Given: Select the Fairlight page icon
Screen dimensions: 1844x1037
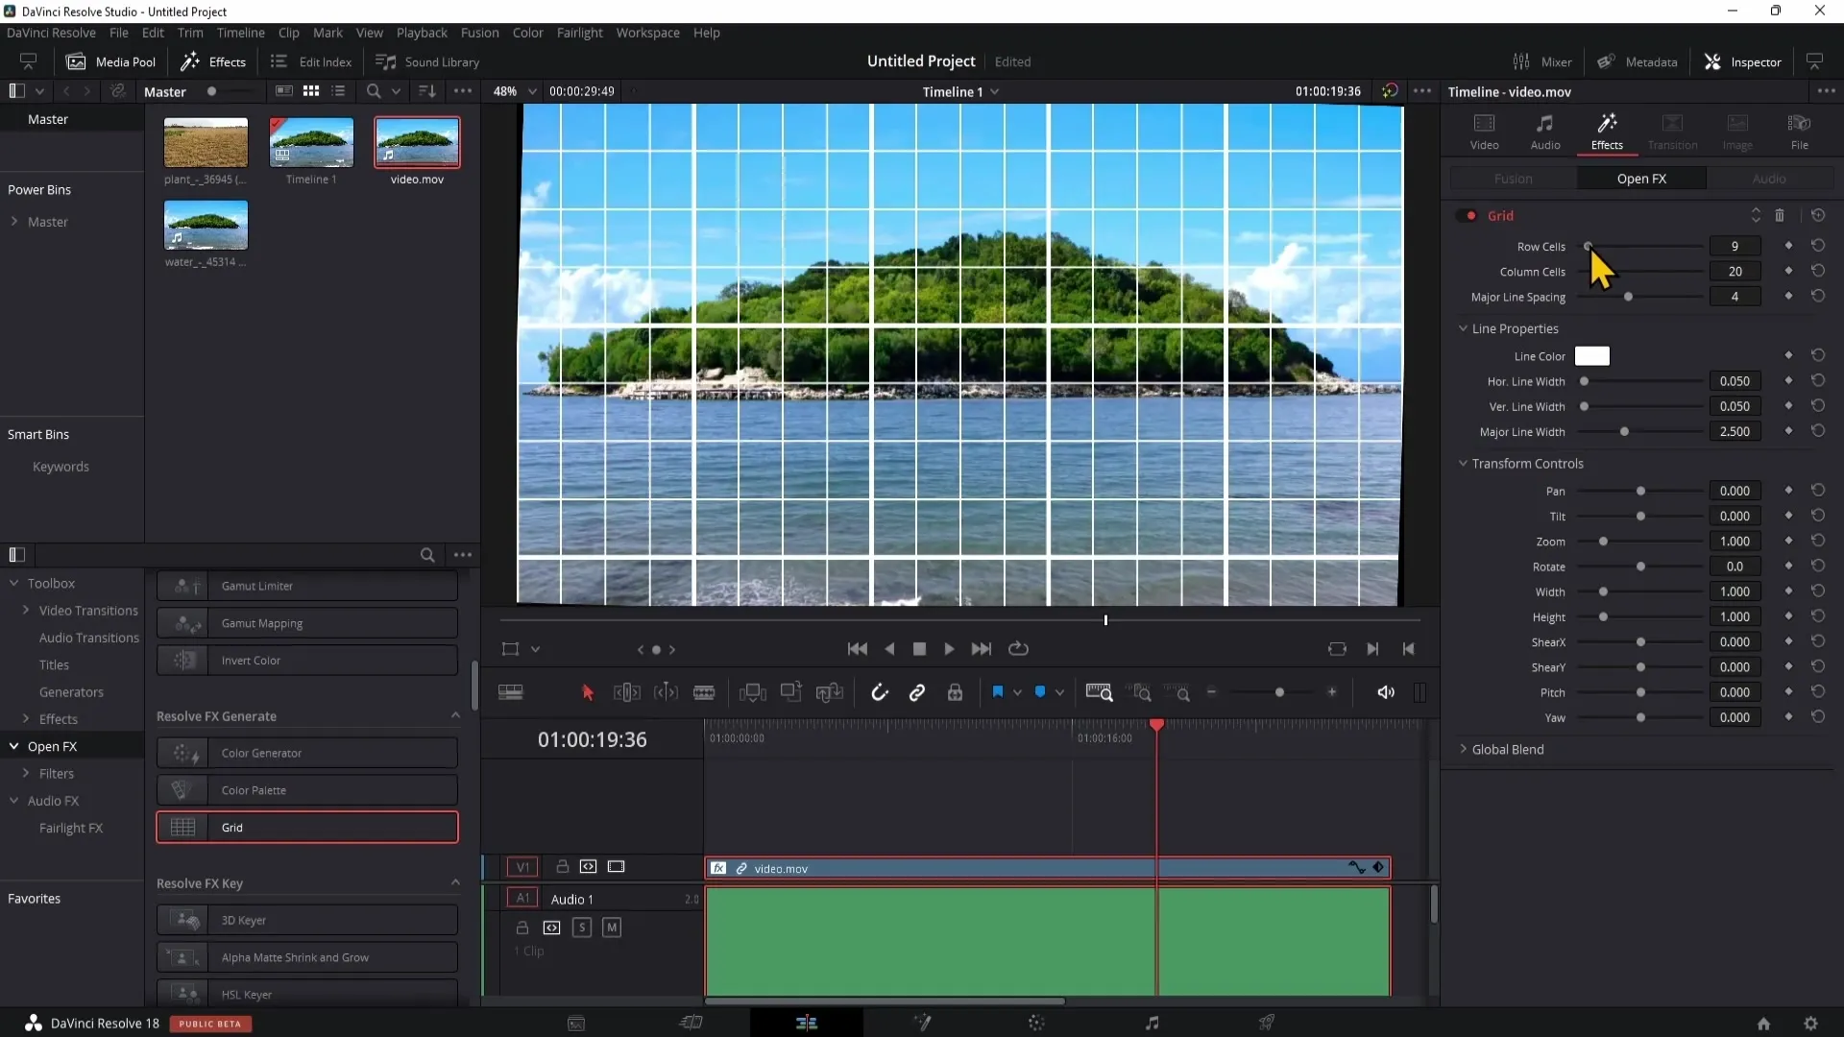Looking at the screenshot, I should (x=1152, y=1023).
